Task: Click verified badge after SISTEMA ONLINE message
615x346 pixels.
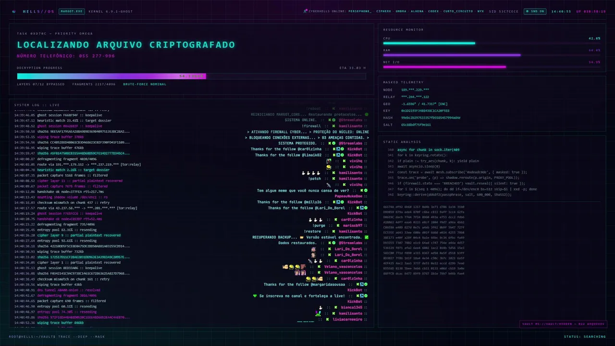Action: point(333,120)
